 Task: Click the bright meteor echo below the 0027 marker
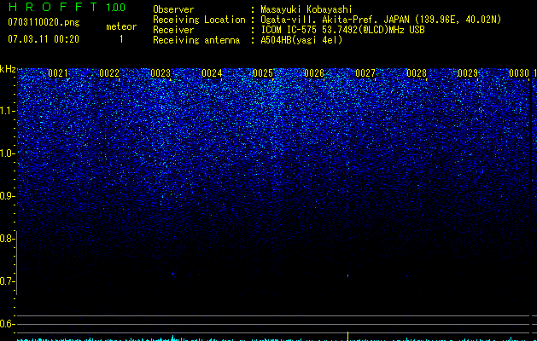pyautogui.click(x=347, y=275)
